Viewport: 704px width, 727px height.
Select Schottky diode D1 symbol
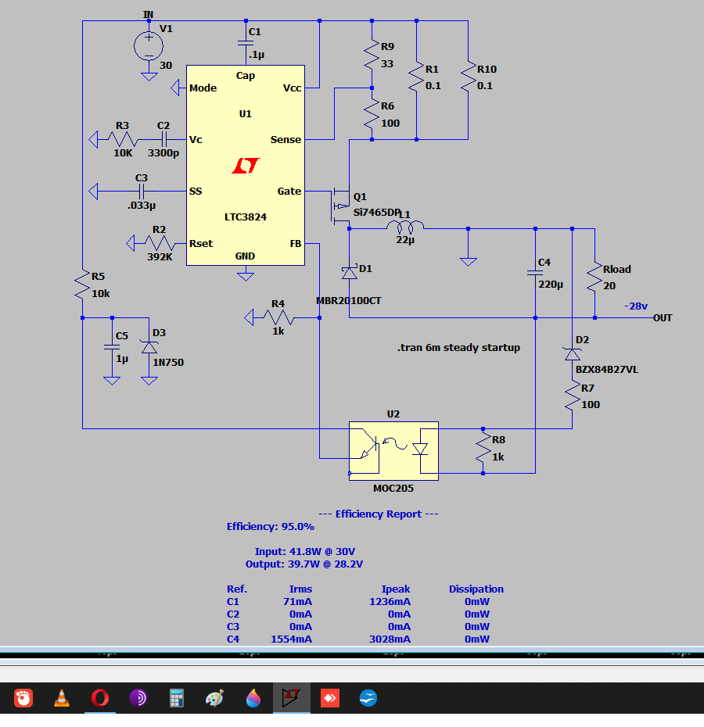(350, 273)
